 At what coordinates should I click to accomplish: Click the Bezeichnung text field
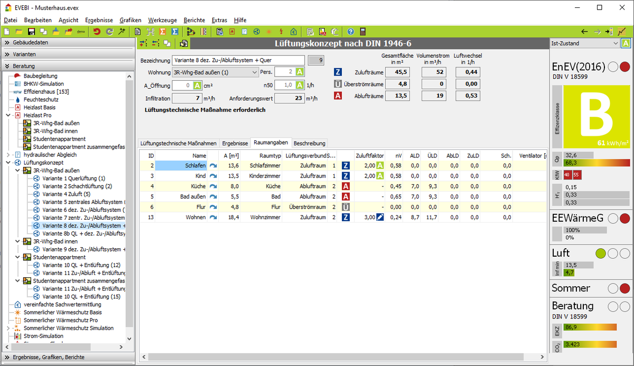[x=238, y=60]
